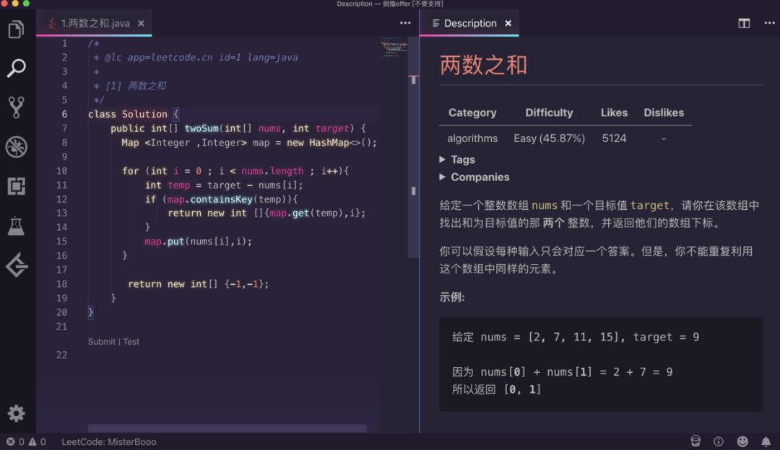
Task: Click the Submit code lens link
Action: 102,342
